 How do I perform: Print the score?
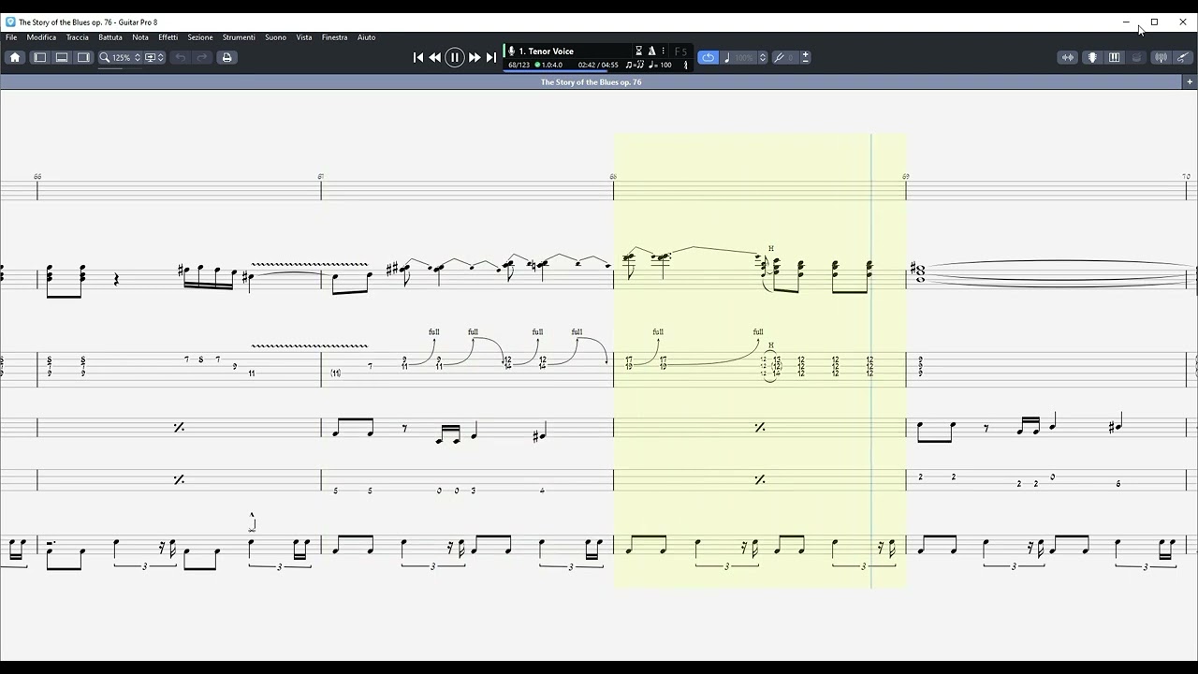[x=226, y=57]
